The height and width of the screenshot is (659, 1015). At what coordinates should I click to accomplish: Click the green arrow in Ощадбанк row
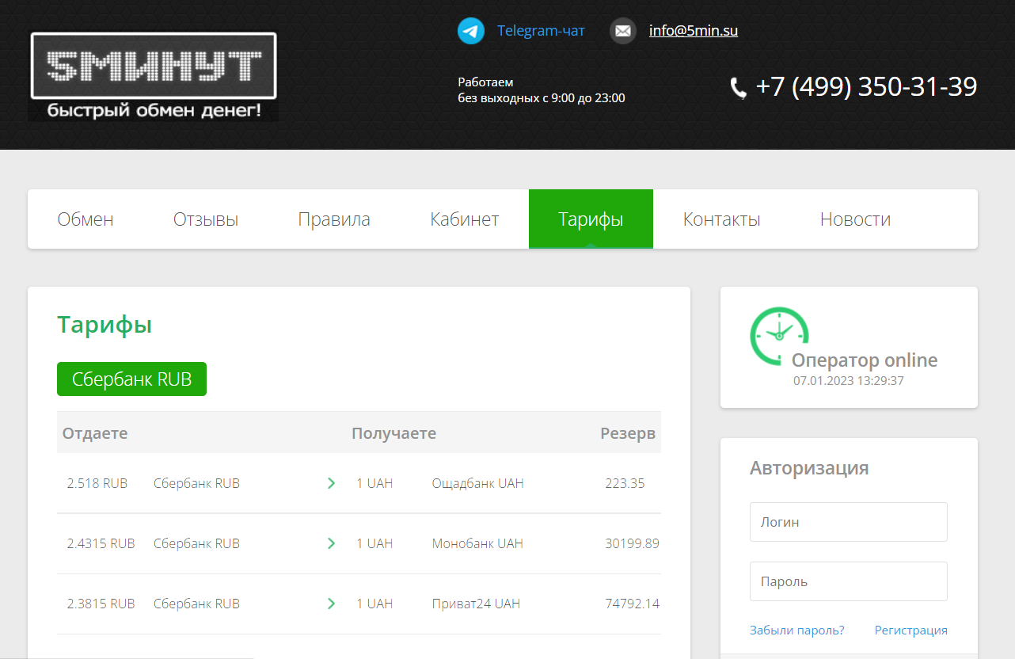tap(331, 483)
